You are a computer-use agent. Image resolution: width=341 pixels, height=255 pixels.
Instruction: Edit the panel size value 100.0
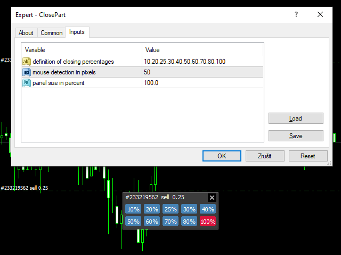(x=202, y=83)
